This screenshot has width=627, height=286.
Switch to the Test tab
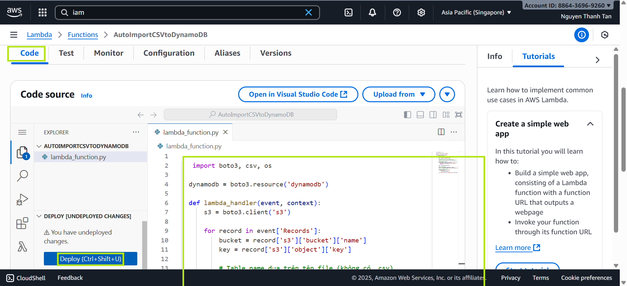click(66, 53)
